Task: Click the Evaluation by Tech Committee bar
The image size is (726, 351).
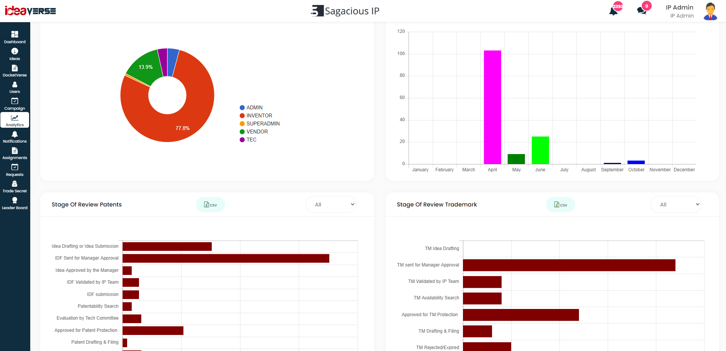Action: (x=132, y=318)
